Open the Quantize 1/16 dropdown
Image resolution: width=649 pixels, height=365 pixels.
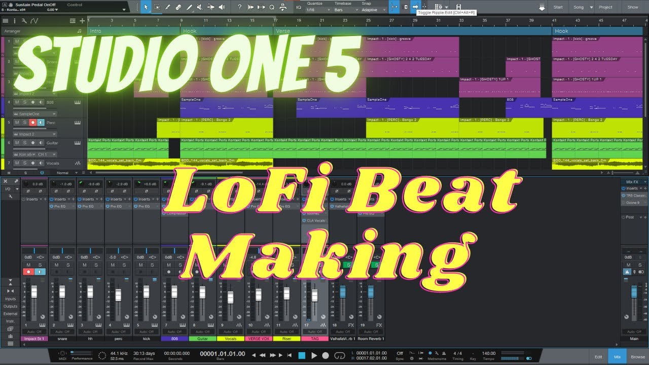(x=317, y=10)
